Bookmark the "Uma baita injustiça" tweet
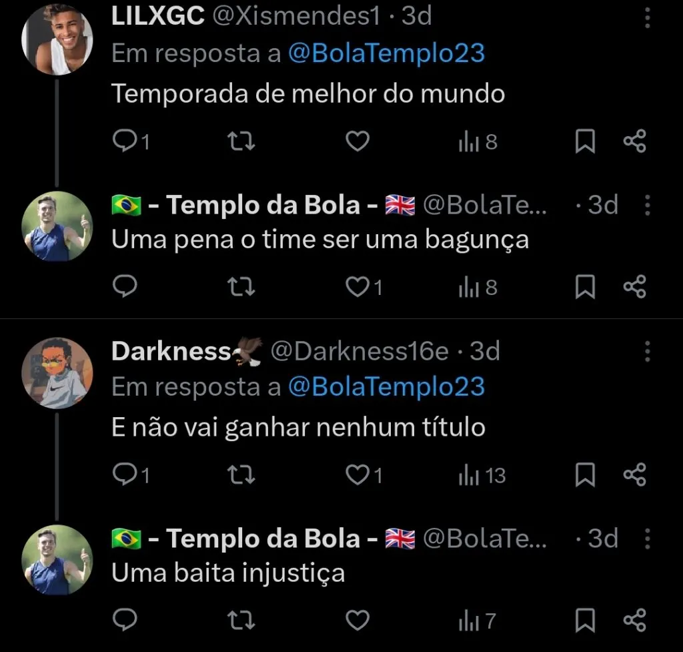The width and height of the screenshot is (683, 652). 585,620
